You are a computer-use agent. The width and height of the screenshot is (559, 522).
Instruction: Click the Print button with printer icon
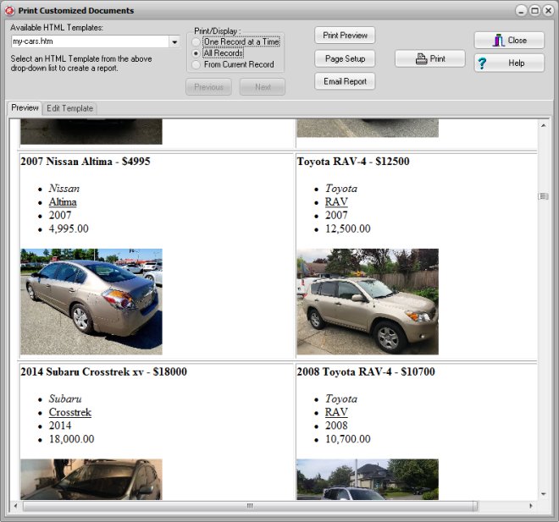click(x=430, y=58)
